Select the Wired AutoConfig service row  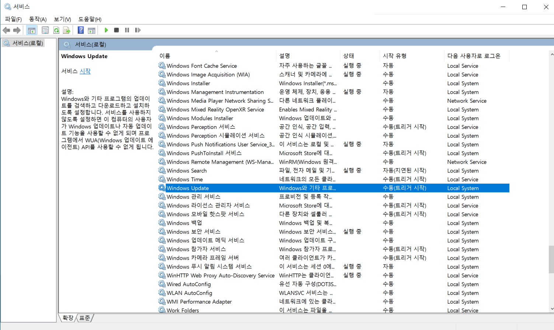coord(334,284)
